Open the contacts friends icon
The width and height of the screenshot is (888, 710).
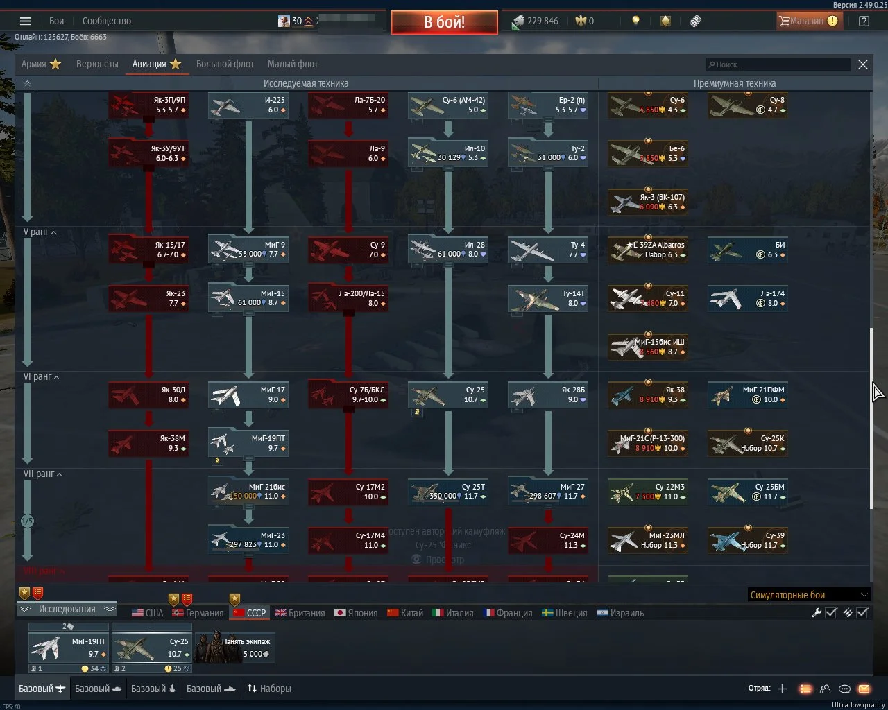[825, 689]
